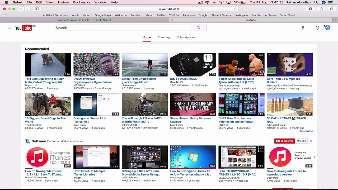Open a new tab with plus button
338x190 pixels.
tap(335, 20)
